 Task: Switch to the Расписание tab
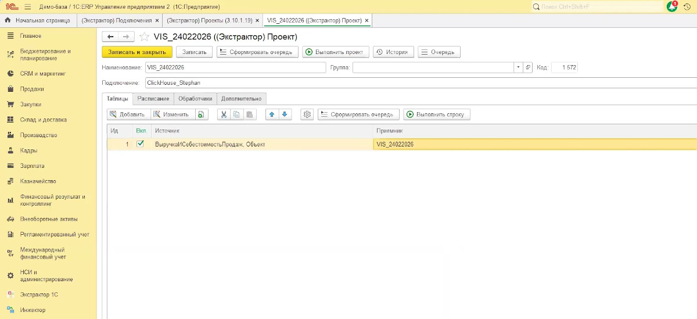(x=153, y=99)
